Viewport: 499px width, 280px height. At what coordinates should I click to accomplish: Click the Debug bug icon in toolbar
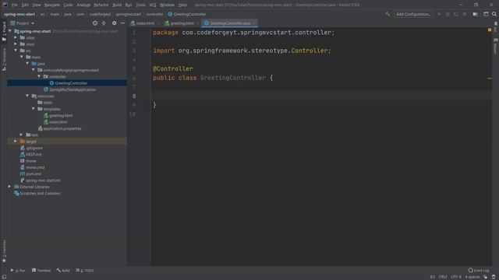[448, 14]
